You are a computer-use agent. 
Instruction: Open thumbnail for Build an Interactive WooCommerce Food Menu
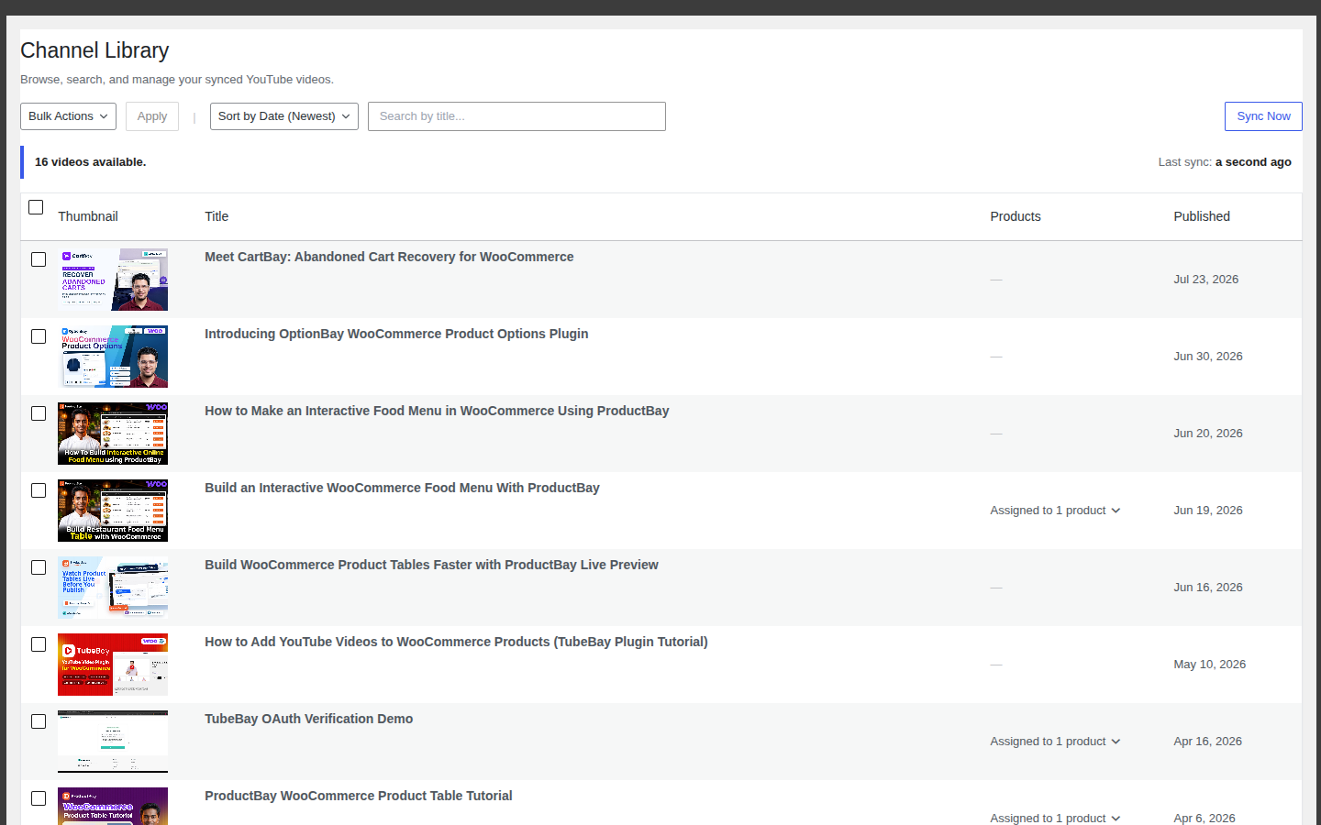click(x=113, y=511)
